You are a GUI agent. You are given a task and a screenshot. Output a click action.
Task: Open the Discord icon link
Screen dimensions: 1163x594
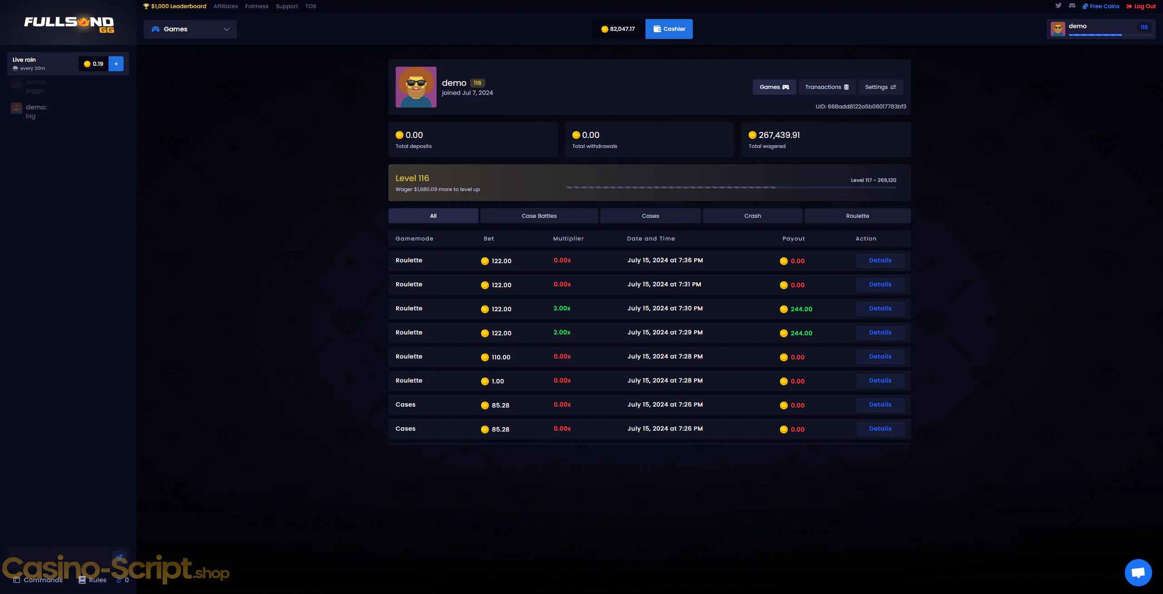(1072, 6)
